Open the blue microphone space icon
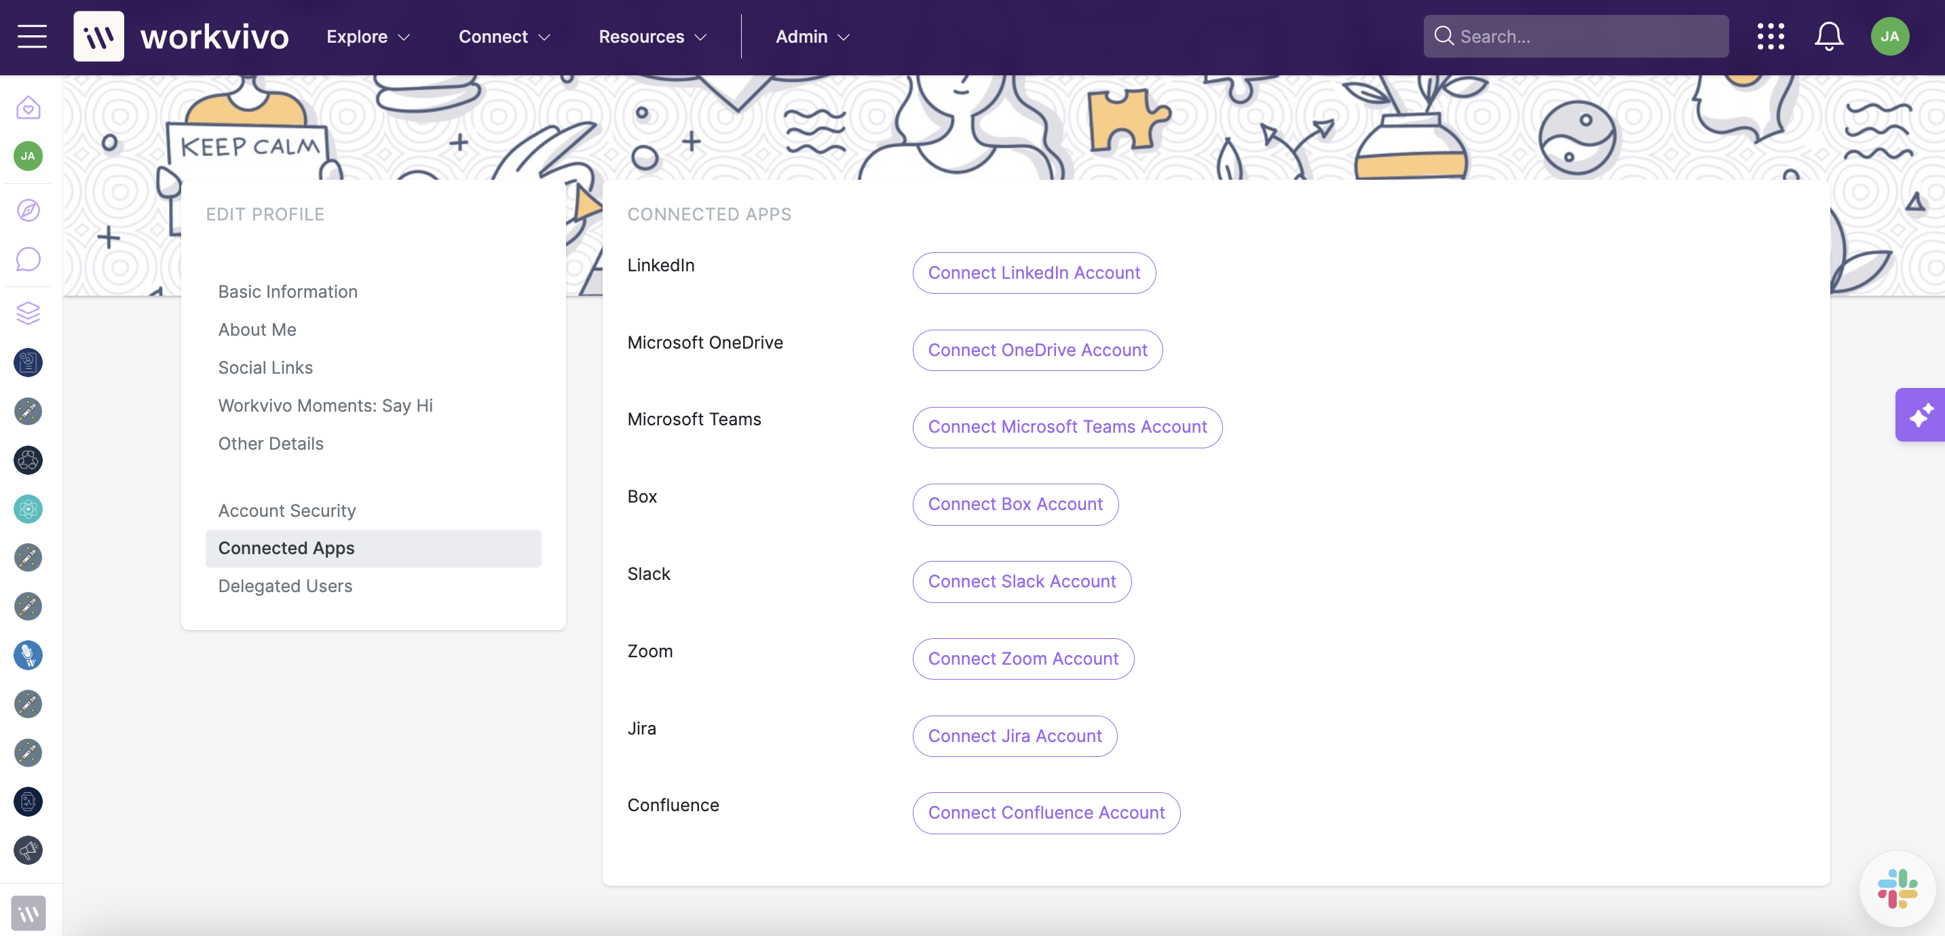This screenshot has height=936, width=1945. click(28, 655)
